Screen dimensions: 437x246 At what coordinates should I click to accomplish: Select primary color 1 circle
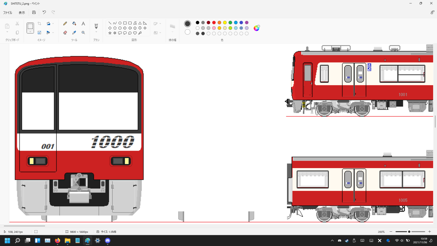pos(187,24)
